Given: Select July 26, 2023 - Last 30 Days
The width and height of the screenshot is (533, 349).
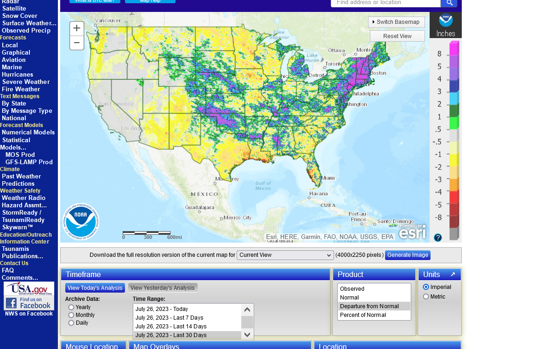Looking at the screenshot, I should tap(187, 335).
